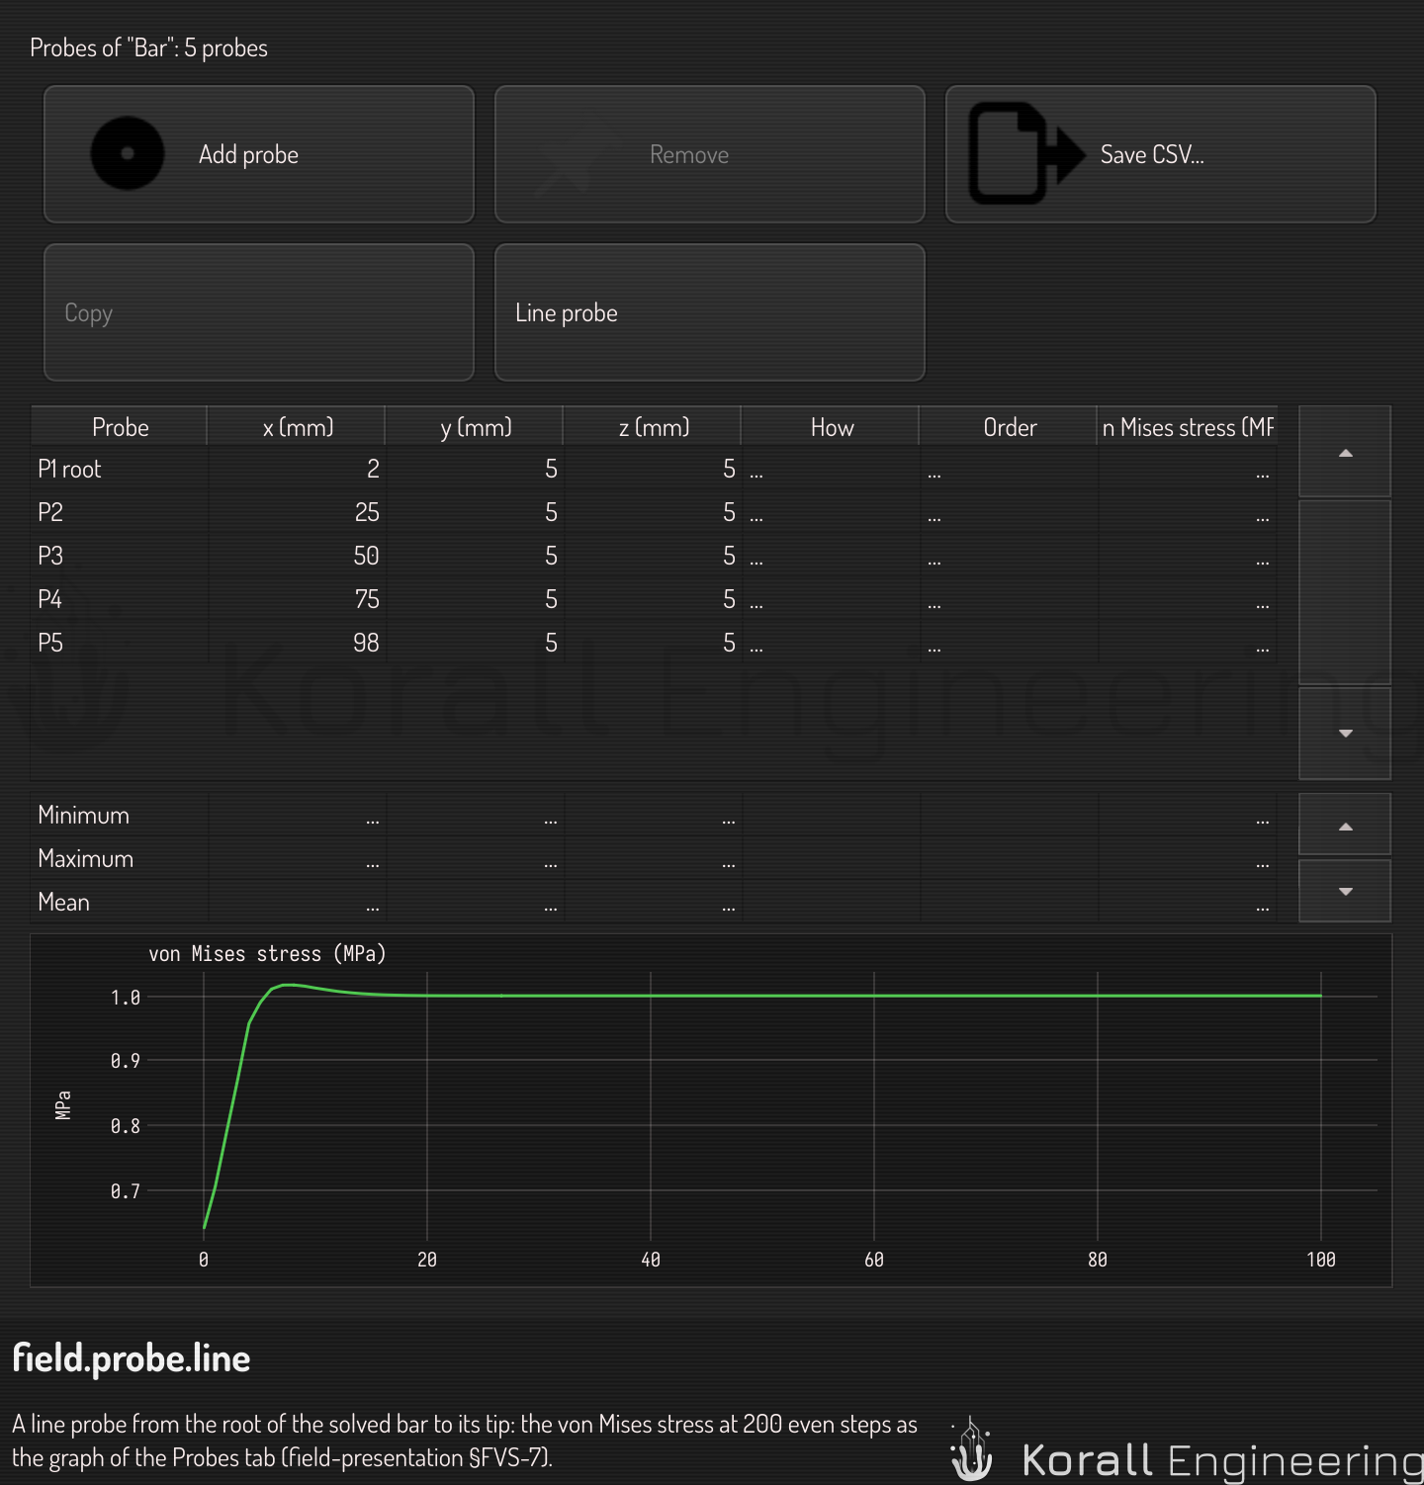Viewport: 1424px width, 1485px height.
Task: Click the von Mises stress column header
Action: point(1188,426)
